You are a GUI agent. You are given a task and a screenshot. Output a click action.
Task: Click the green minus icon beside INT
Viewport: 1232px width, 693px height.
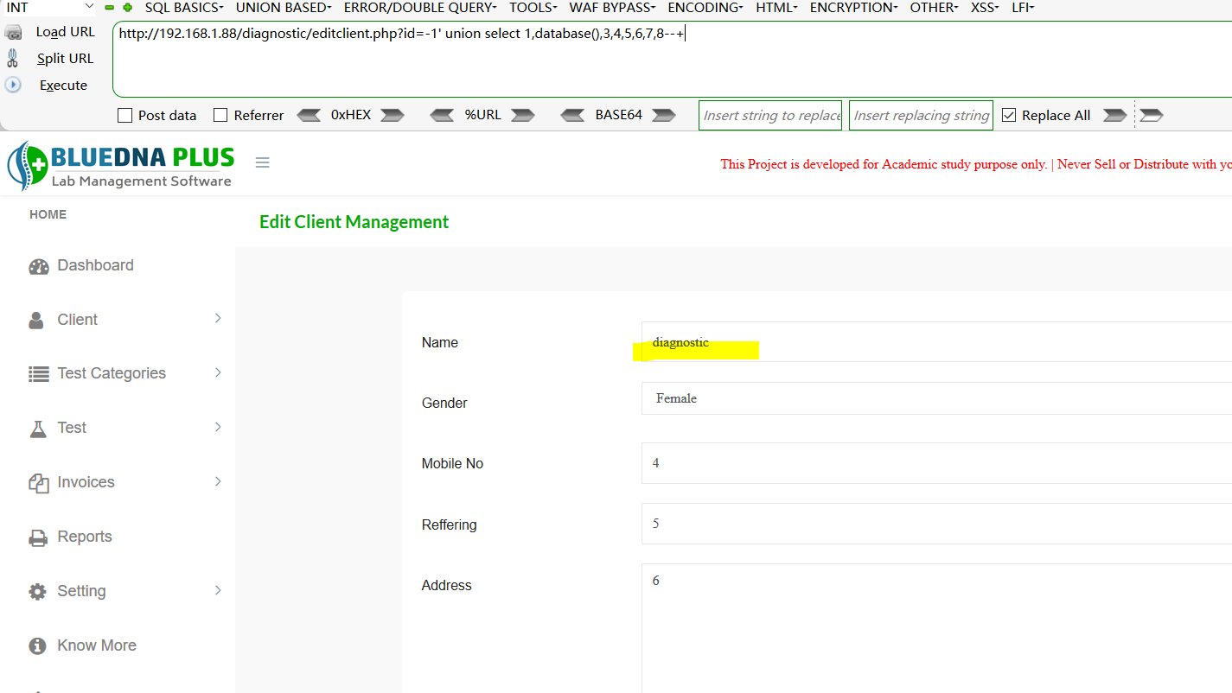tap(110, 8)
